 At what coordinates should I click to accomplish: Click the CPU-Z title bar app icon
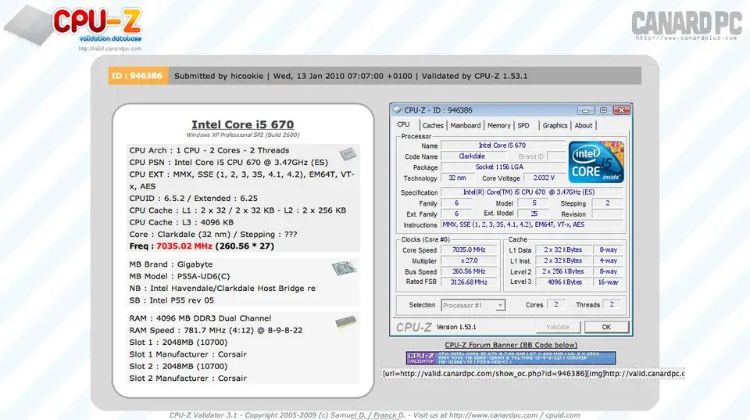pyautogui.click(x=397, y=110)
